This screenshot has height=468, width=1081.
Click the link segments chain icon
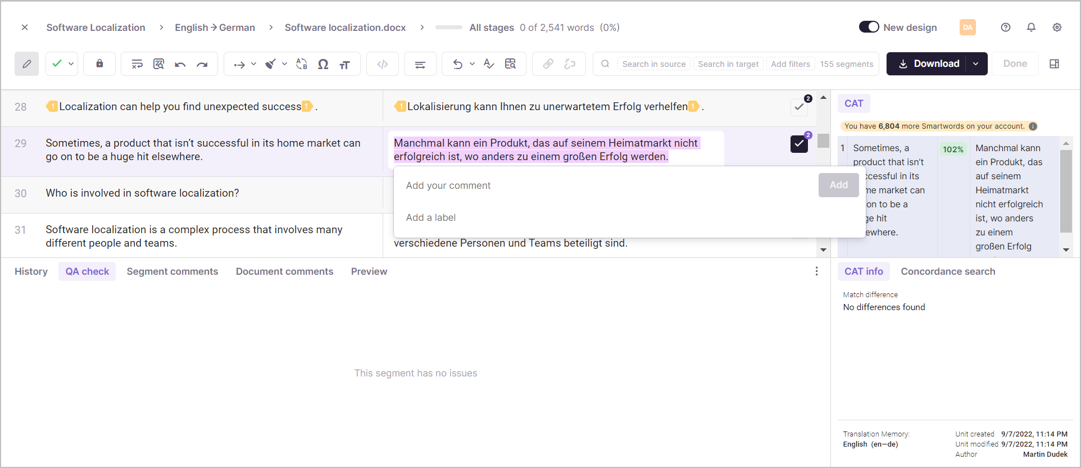pos(548,64)
